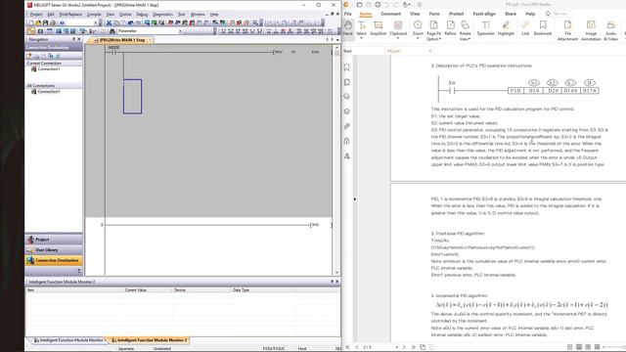Open the Foxit page number dropdown
The height and width of the screenshot is (352, 626).
pyautogui.click(x=397, y=347)
